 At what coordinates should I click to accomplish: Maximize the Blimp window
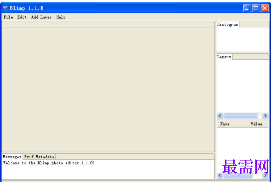coord(256,8)
